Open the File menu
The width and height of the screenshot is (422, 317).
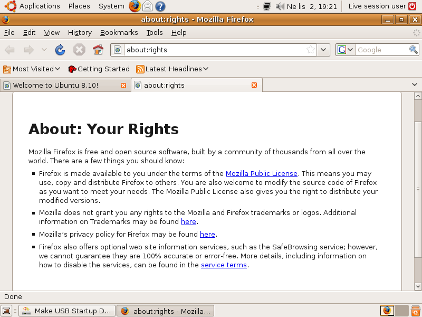click(9, 33)
